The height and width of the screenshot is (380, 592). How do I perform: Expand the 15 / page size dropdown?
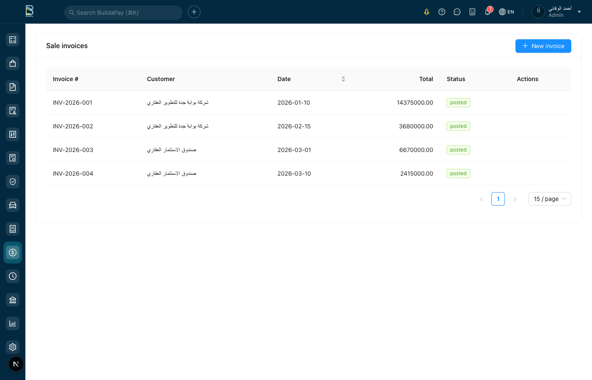(x=549, y=199)
